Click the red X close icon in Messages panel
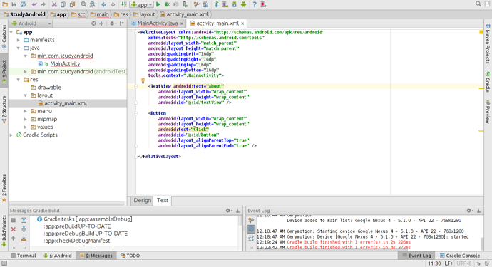Image resolution: width=492 pixels, height=267 pixels. 14,229
